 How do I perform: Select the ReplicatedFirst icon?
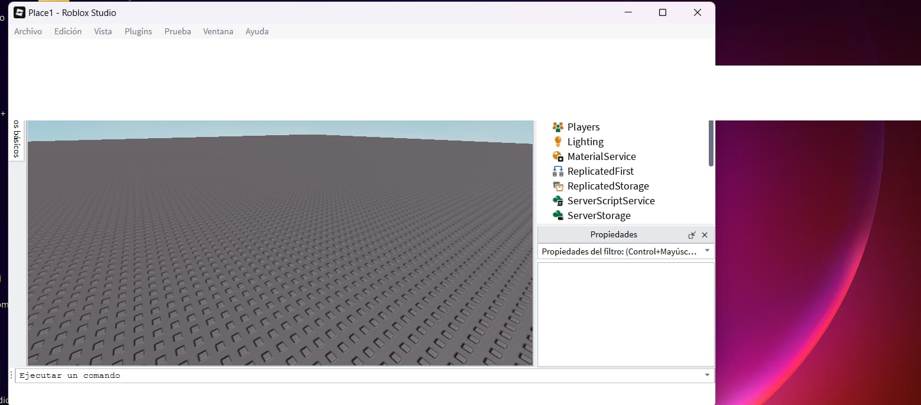(x=557, y=171)
